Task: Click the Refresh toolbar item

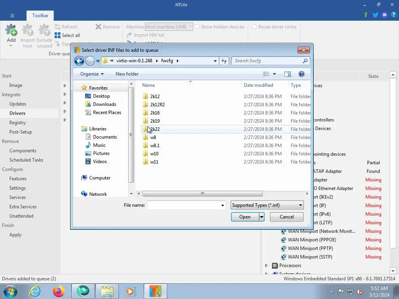Action: coord(66,27)
